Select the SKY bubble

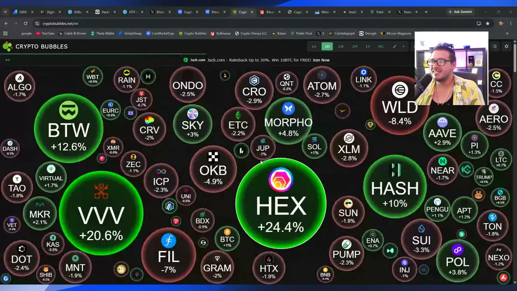point(193,123)
